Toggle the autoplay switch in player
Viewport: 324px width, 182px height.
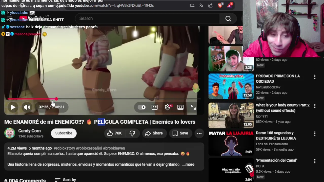click(x=141, y=107)
